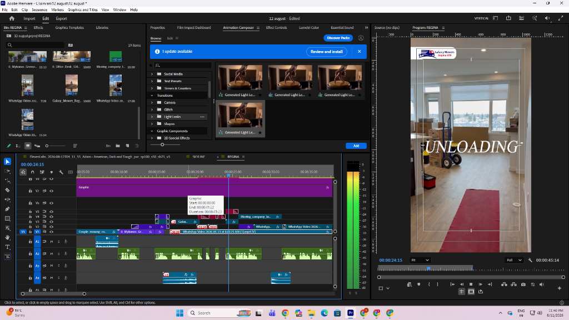
Task: Mute audio track A2
Action: (x=52, y=253)
